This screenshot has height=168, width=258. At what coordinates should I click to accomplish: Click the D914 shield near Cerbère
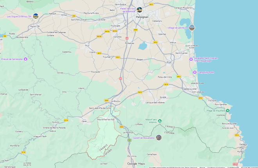pyautogui.click(x=237, y=135)
